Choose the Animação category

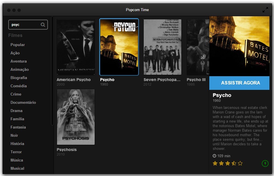(x=20, y=69)
